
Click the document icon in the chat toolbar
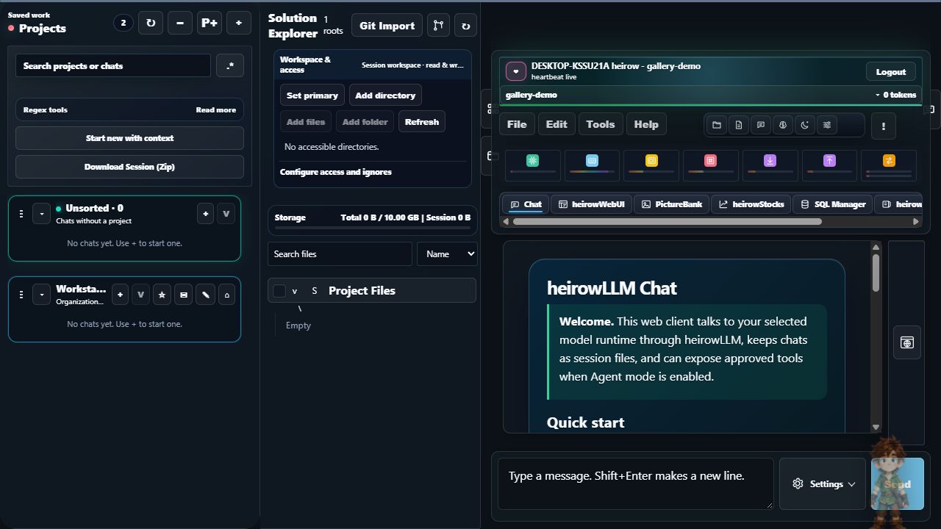click(739, 125)
